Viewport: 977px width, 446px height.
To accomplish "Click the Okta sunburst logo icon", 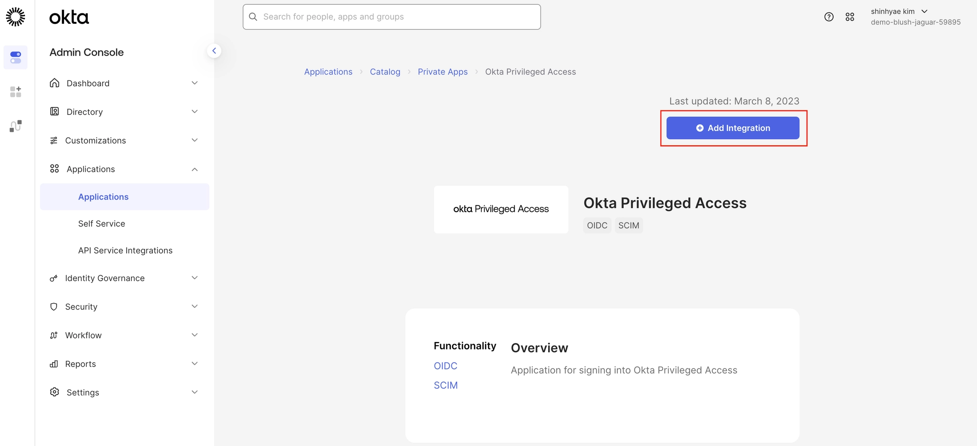I will point(15,17).
